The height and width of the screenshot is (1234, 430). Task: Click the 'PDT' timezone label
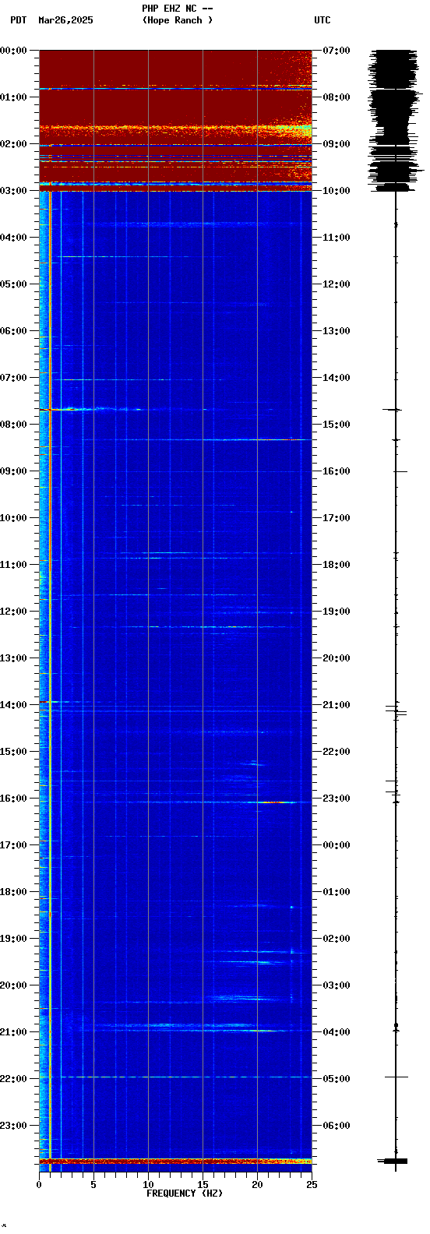coord(18,20)
